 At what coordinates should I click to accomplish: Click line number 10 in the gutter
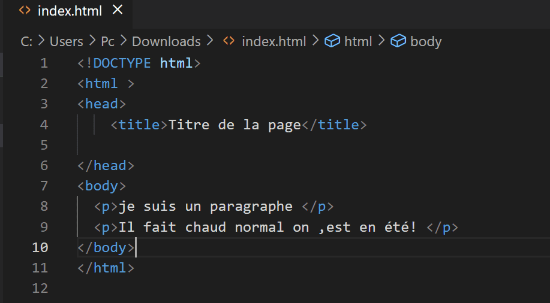[40, 248]
